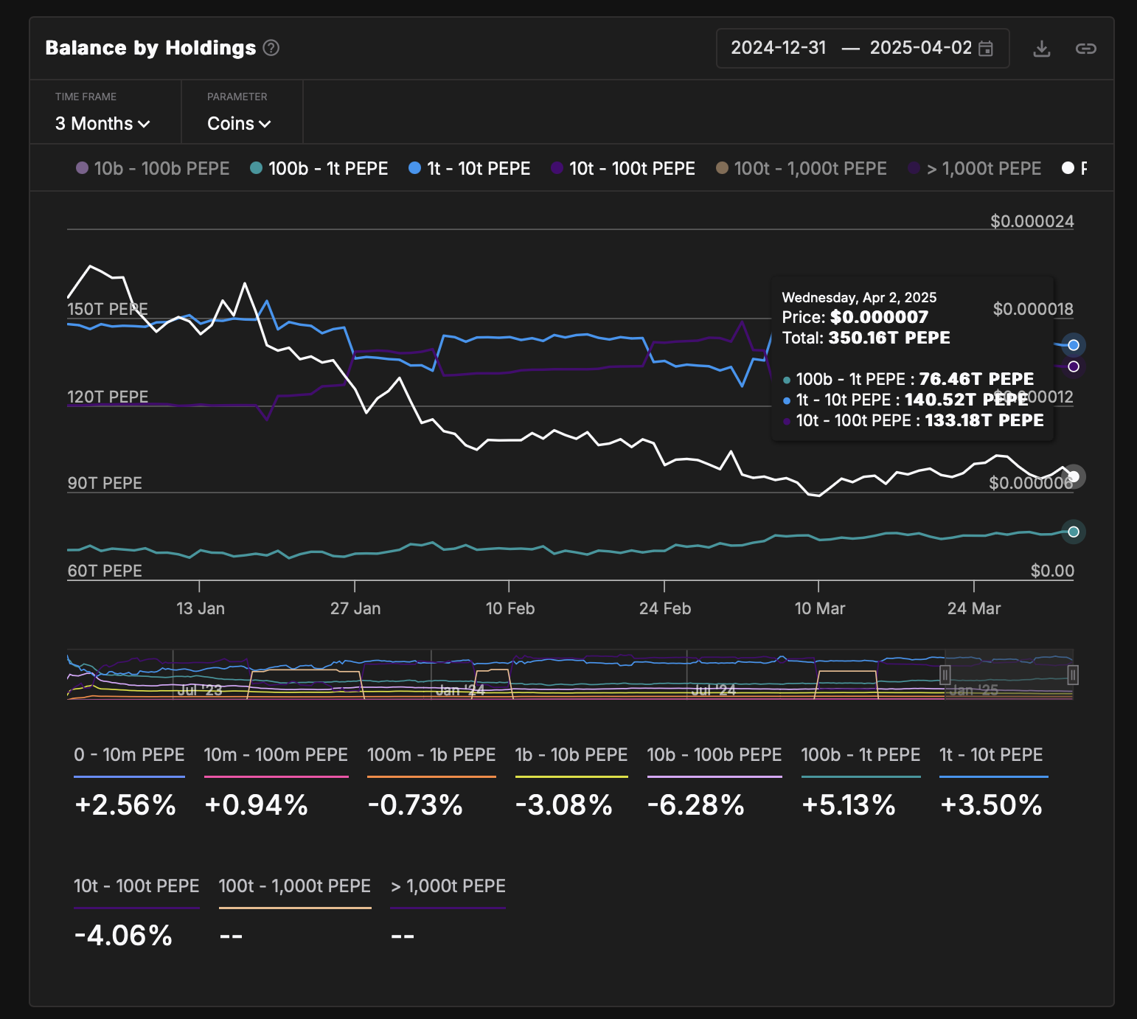
Task: Toggle the 10b - 100b PEPE legend series
Action: point(153,168)
